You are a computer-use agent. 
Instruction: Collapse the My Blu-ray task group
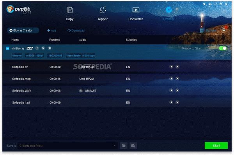pyautogui.click(x=8, y=48)
